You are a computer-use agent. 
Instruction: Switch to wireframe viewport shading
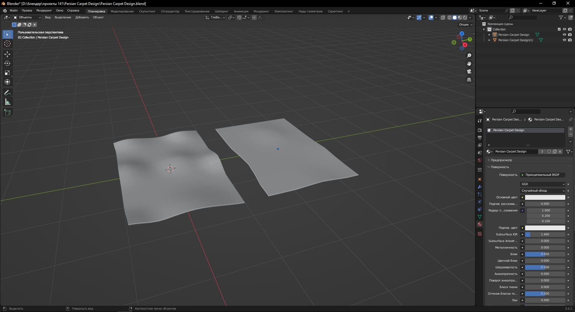[x=450, y=18]
